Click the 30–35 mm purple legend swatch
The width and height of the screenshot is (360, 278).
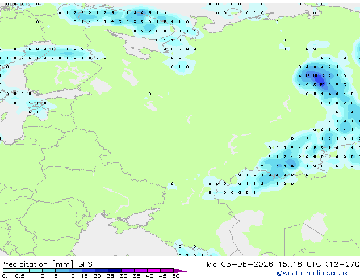(x=127, y=271)
